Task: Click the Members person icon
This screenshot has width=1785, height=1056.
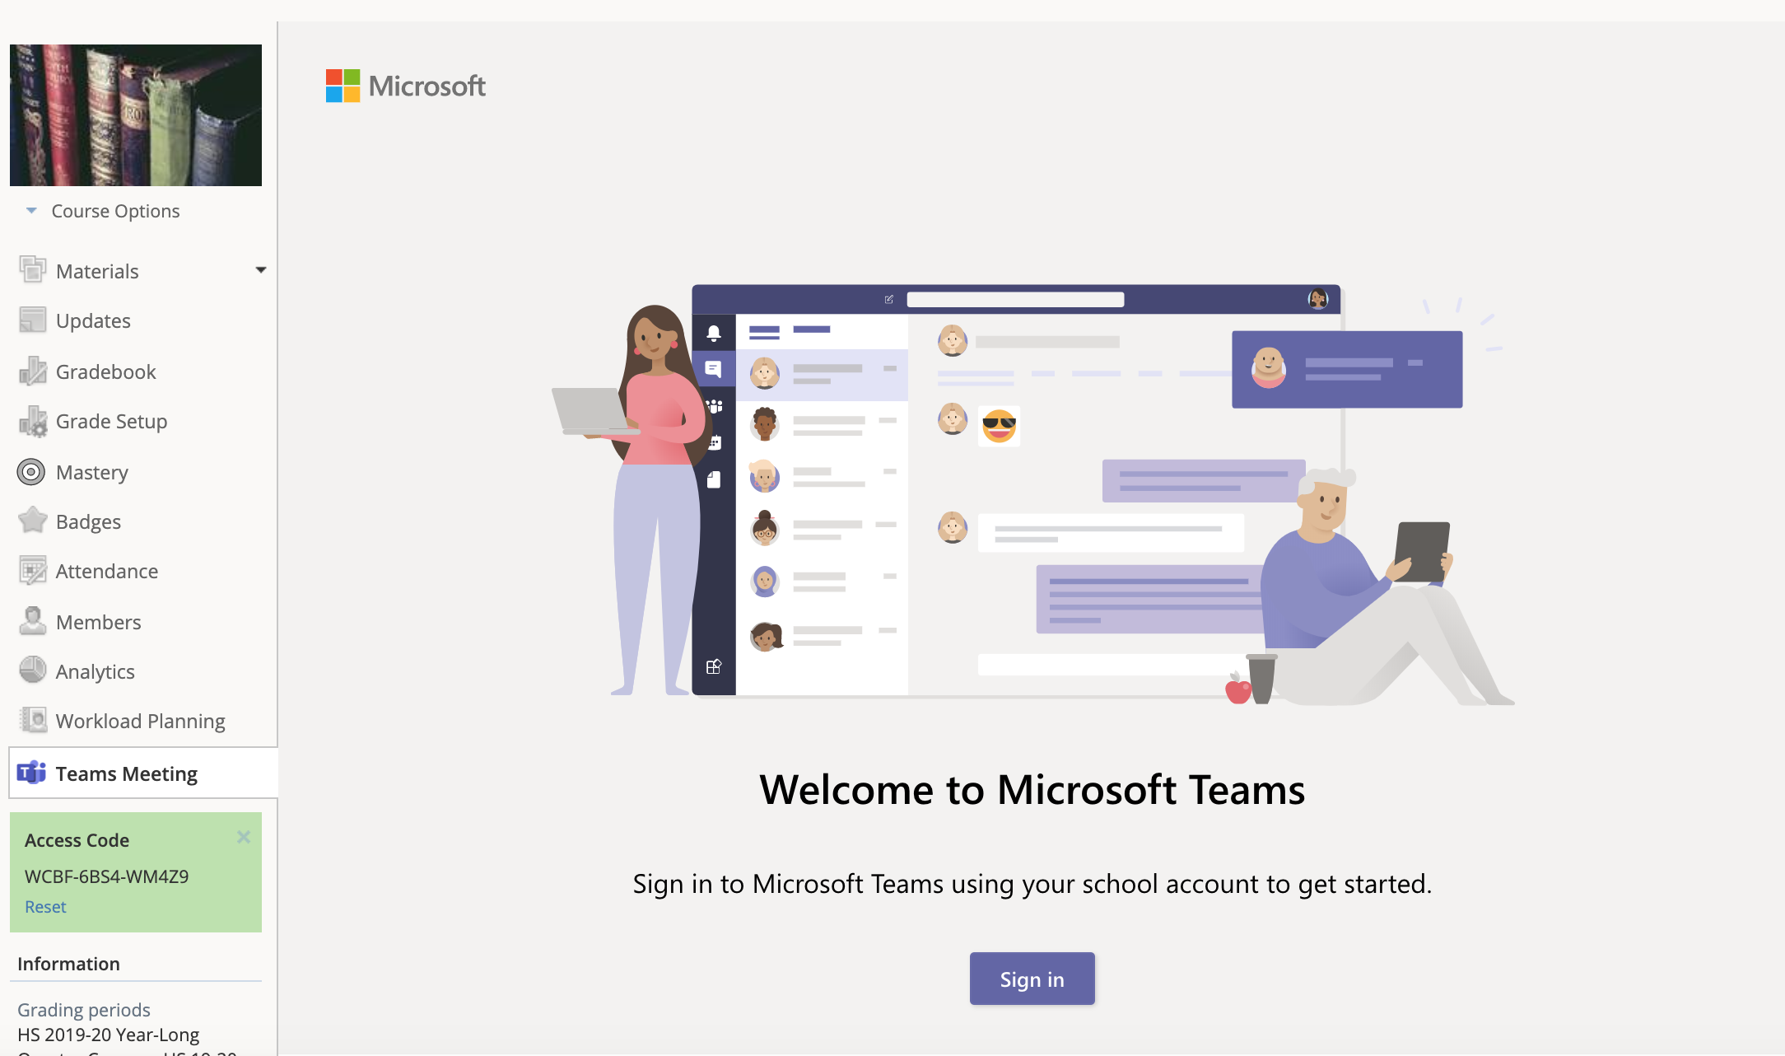Action: [x=32, y=621]
